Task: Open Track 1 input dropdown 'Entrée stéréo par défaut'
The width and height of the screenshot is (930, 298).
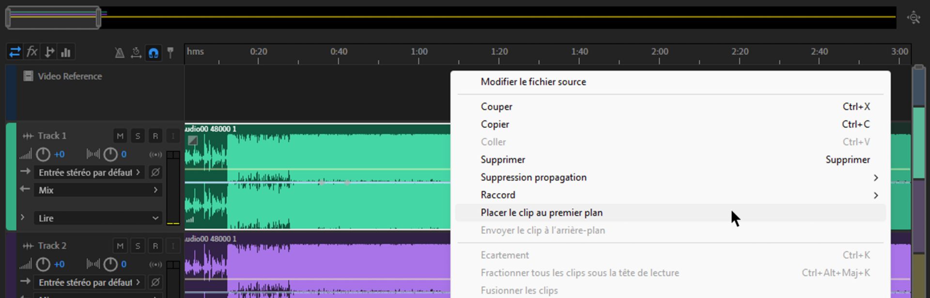Action: click(89, 173)
